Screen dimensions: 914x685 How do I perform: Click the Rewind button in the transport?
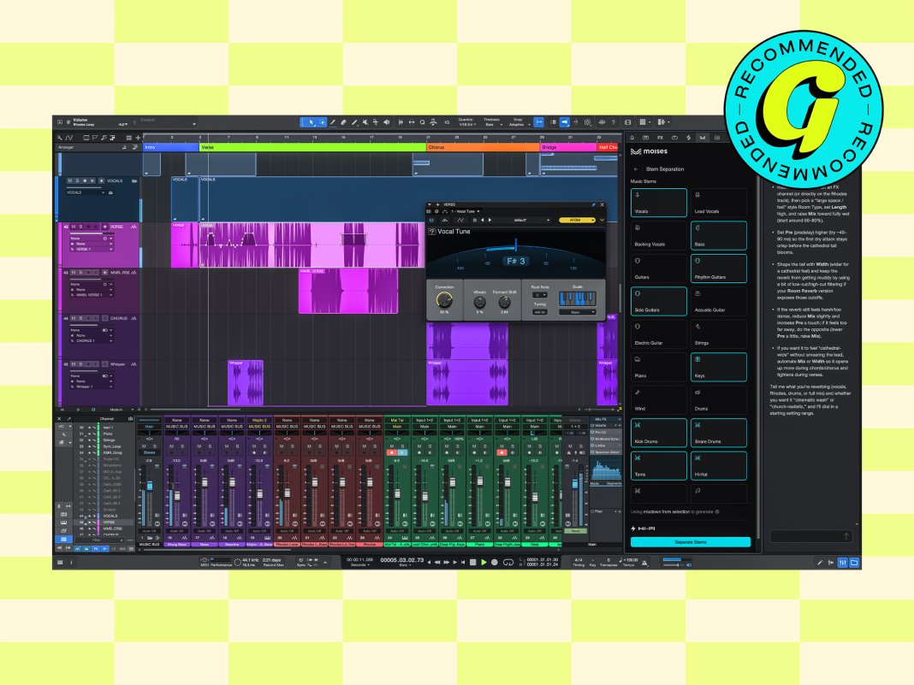pyautogui.click(x=437, y=562)
